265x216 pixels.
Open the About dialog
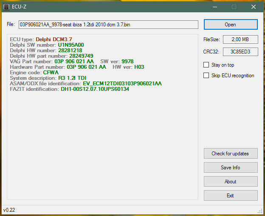(x=231, y=182)
